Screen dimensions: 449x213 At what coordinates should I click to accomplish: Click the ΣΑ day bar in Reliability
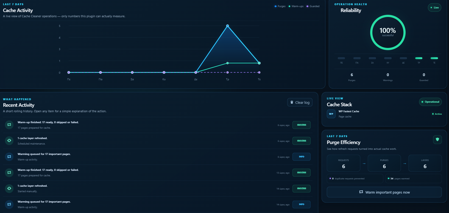372,58
